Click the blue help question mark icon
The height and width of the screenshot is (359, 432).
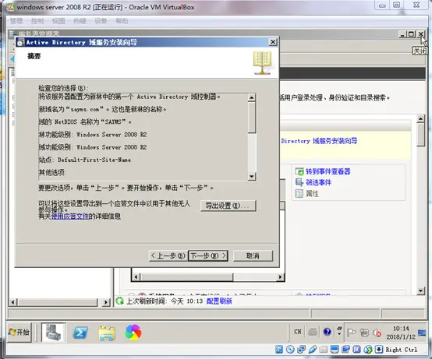pos(327,332)
